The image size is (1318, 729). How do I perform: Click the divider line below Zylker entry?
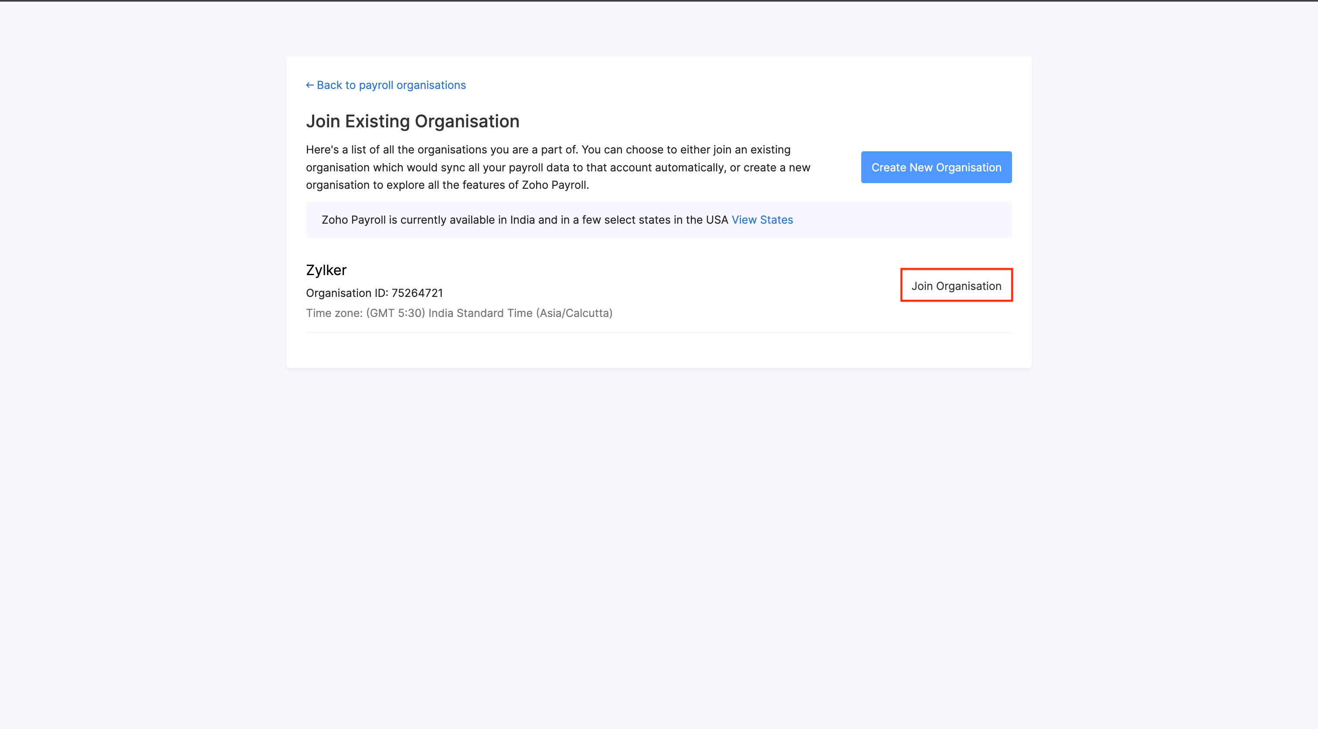click(659, 333)
